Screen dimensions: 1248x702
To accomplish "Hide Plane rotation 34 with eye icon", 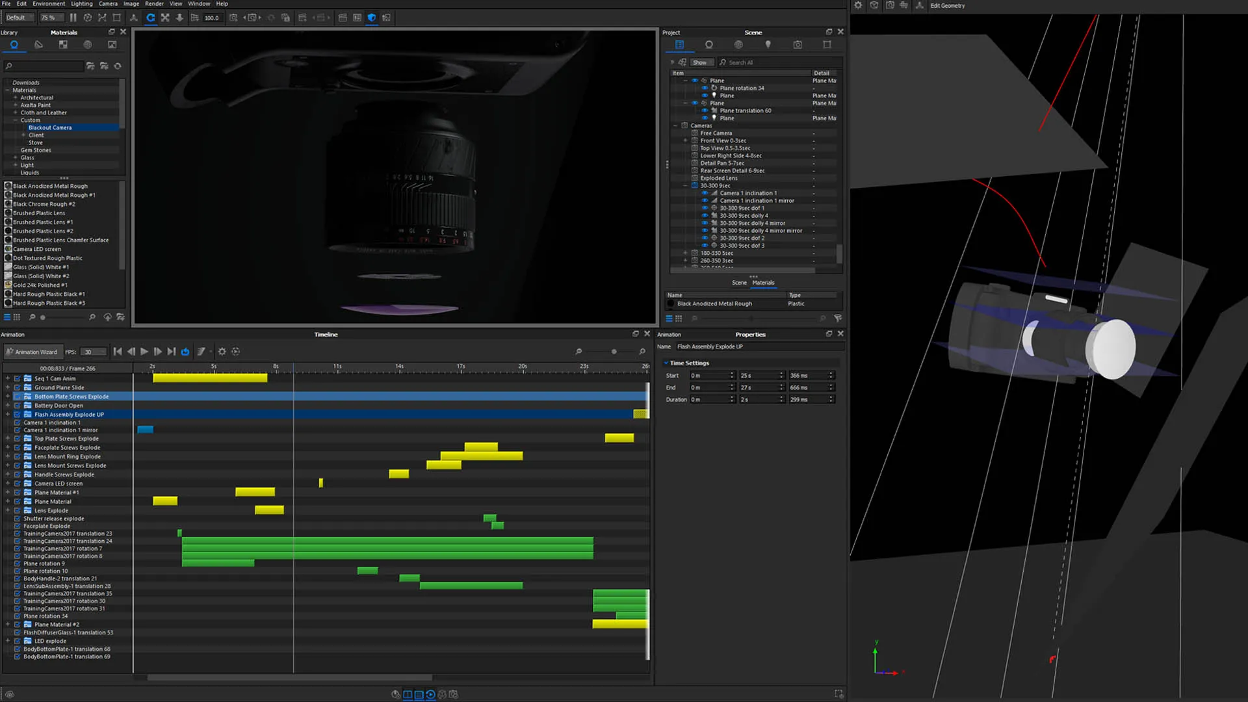I will point(704,88).
